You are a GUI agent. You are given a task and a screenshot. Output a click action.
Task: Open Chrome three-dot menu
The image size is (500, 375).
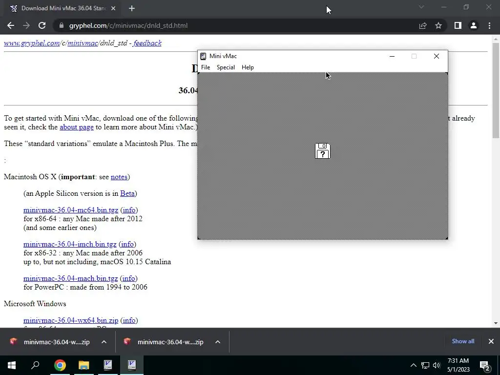coord(489,25)
